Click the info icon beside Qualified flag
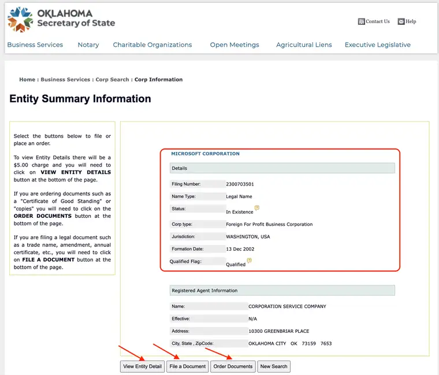This screenshot has height=375, width=439. pos(249,261)
